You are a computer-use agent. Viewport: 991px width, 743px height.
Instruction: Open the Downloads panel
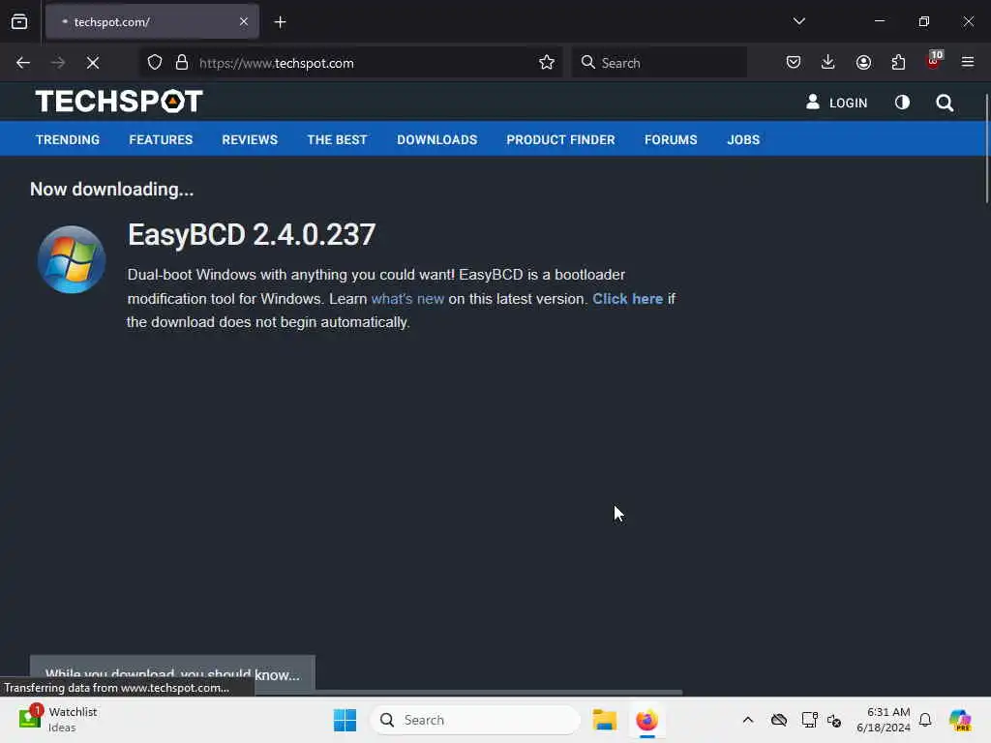click(x=828, y=63)
